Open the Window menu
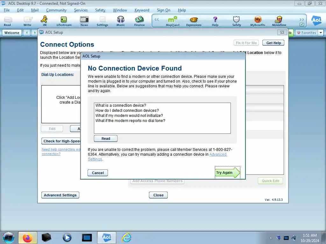The image size is (326, 244). coord(120,10)
